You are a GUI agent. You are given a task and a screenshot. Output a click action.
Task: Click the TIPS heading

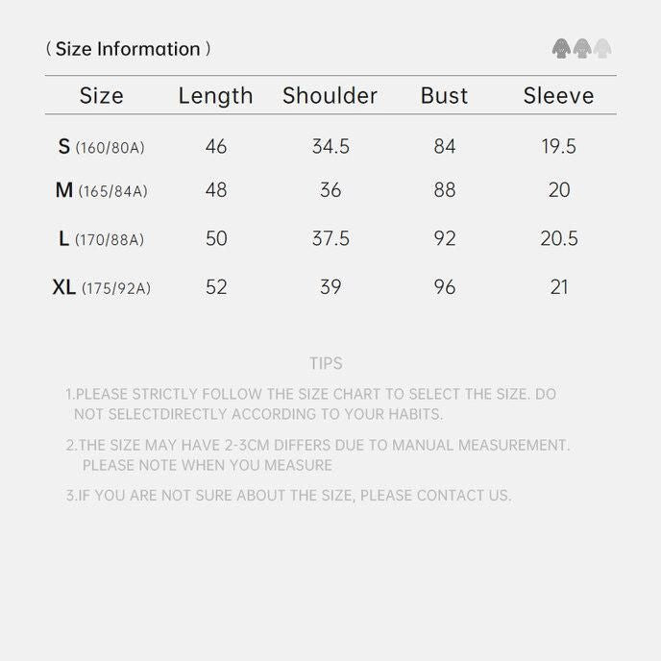point(326,364)
